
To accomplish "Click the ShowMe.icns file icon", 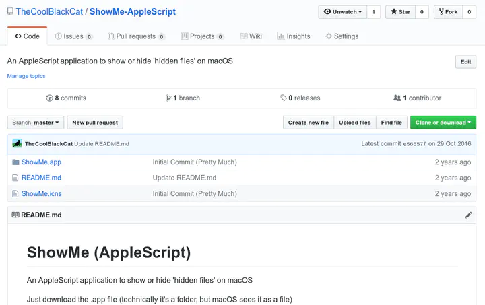I will click(x=15, y=194).
